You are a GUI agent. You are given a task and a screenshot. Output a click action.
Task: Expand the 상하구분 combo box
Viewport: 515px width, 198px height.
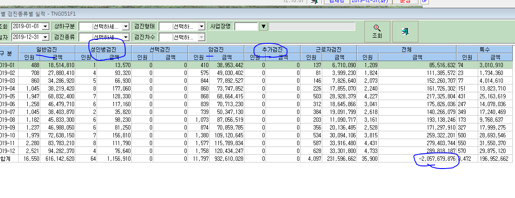[x=104, y=26]
